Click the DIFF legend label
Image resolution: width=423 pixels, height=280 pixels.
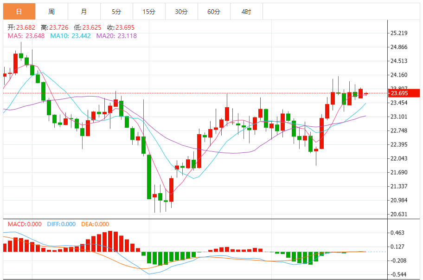(x=61, y=224)
